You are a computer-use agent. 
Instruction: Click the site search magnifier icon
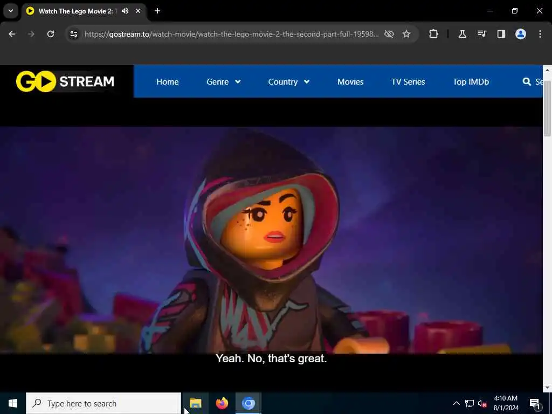coord(527,82)
